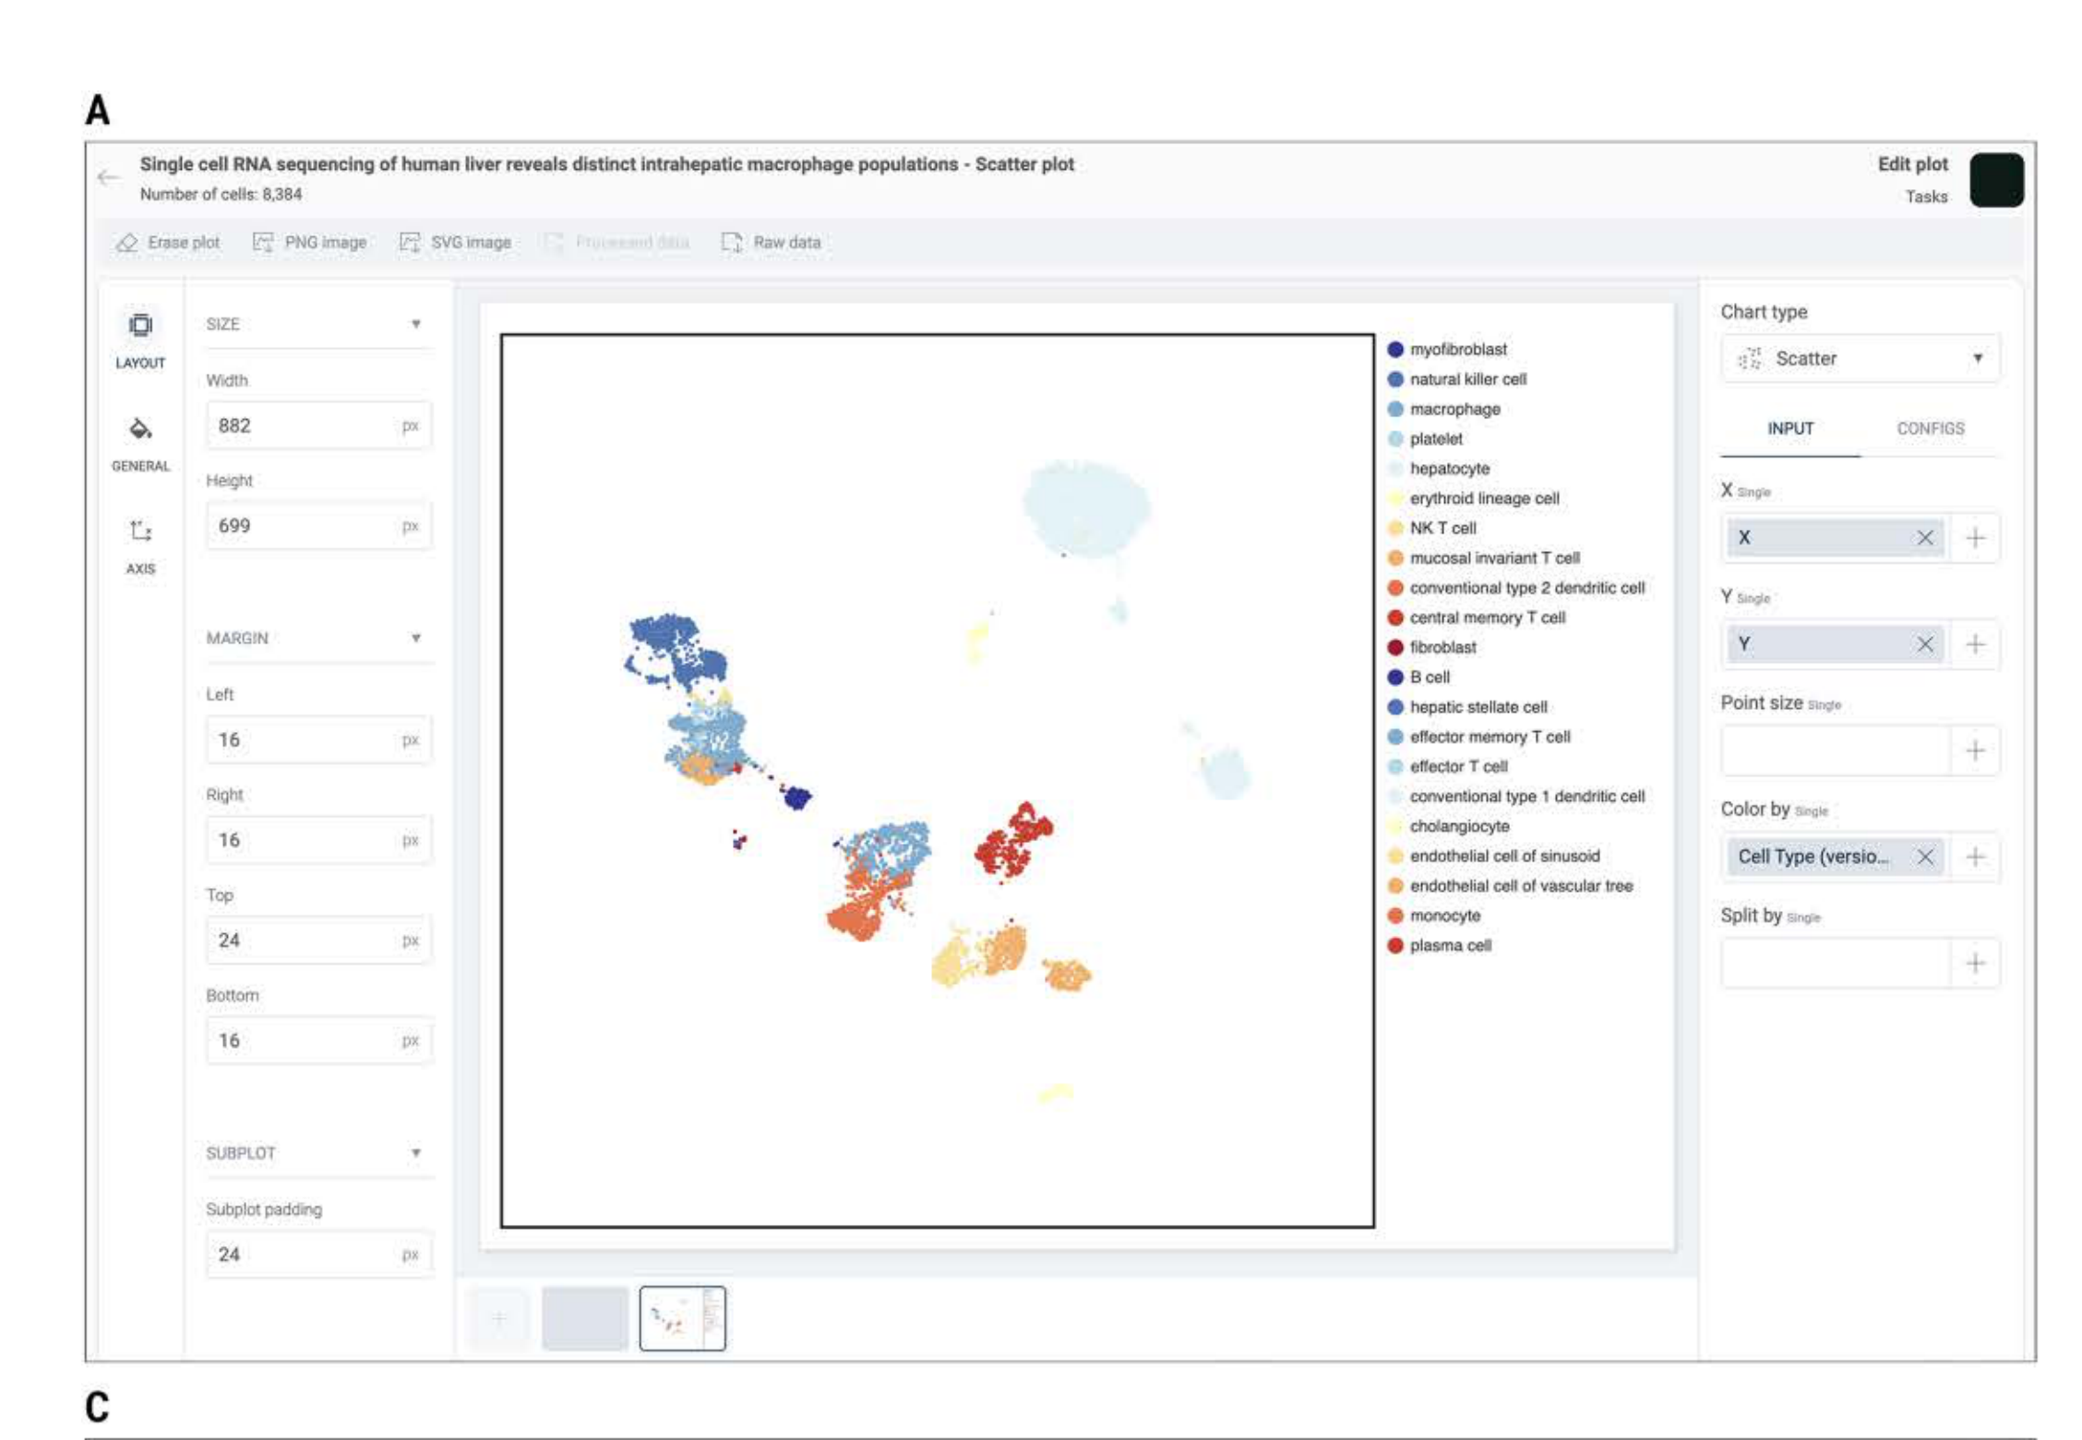Click the Erase plot eraser icon
2082x1440 pixels.
[x=127, y=243]
